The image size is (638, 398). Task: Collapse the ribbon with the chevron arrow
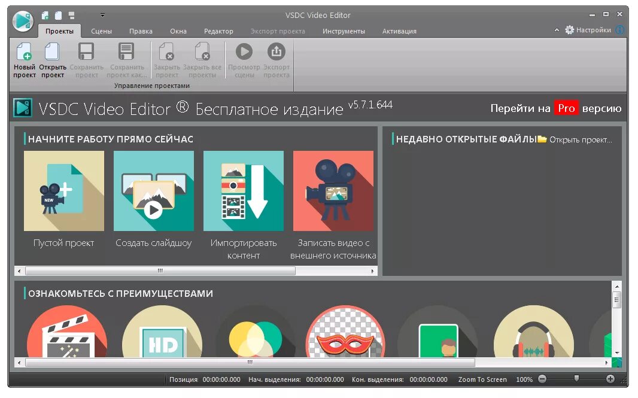click(557, 30)
